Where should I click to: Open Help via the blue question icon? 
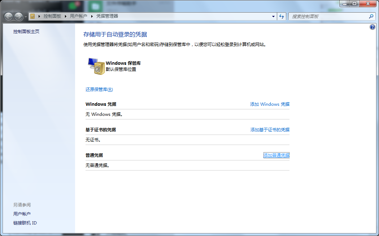click(x=373, y=27)
